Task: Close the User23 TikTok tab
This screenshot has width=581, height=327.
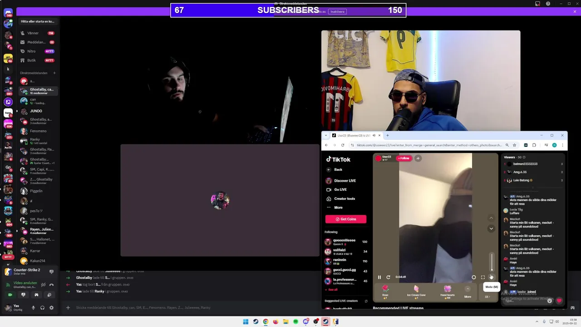Action: pos(379,135)
